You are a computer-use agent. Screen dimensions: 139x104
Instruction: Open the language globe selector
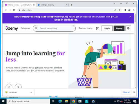point(128,28)
